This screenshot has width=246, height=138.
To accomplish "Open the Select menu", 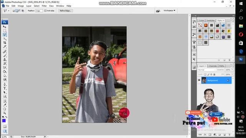I will [37, 6].
